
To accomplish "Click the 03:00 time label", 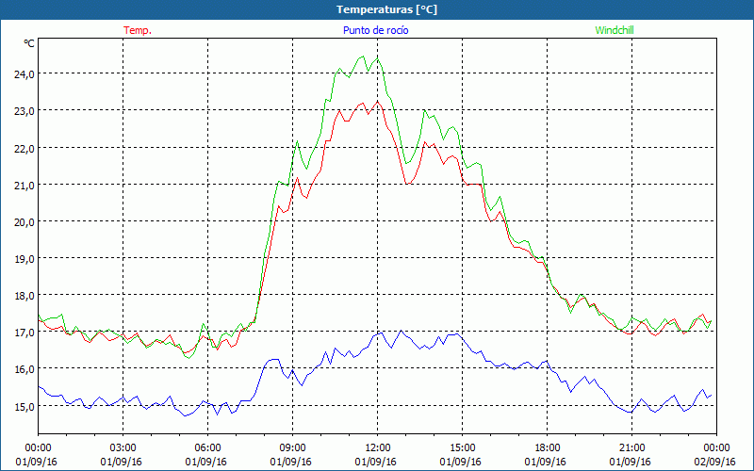I will pos(123,447).
